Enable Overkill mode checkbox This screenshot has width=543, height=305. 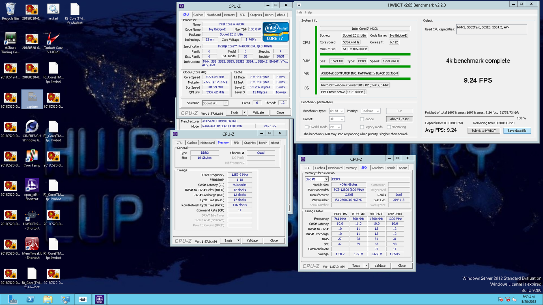point(306,127)
